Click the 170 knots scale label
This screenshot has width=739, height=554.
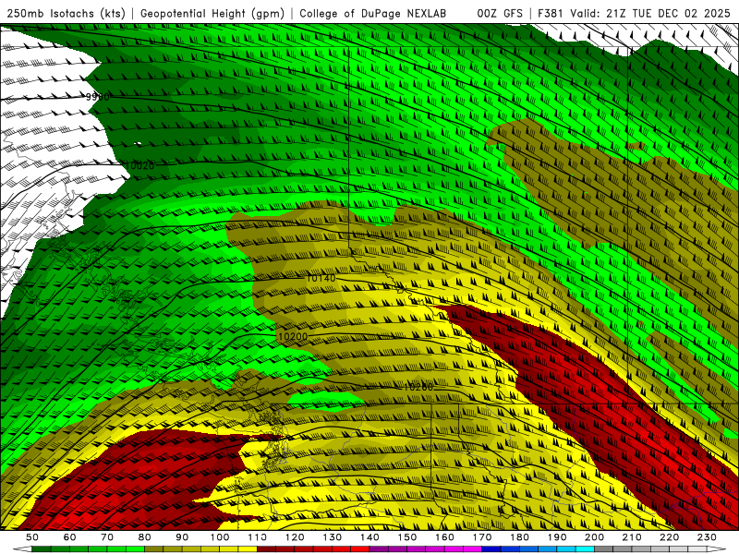point(482,537)
